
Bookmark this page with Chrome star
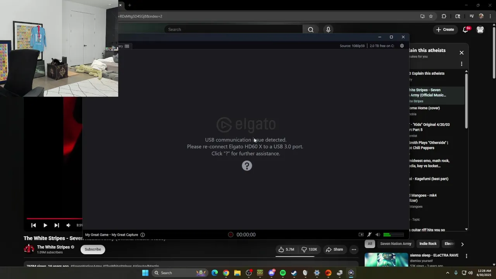click(x=431, y=16)
